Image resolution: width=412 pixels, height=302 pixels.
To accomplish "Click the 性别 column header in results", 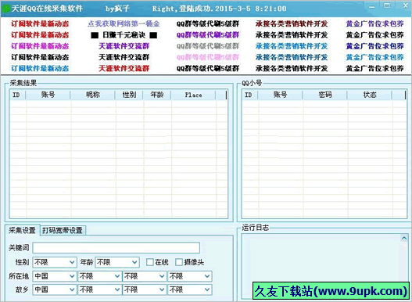I will (129, 95).
